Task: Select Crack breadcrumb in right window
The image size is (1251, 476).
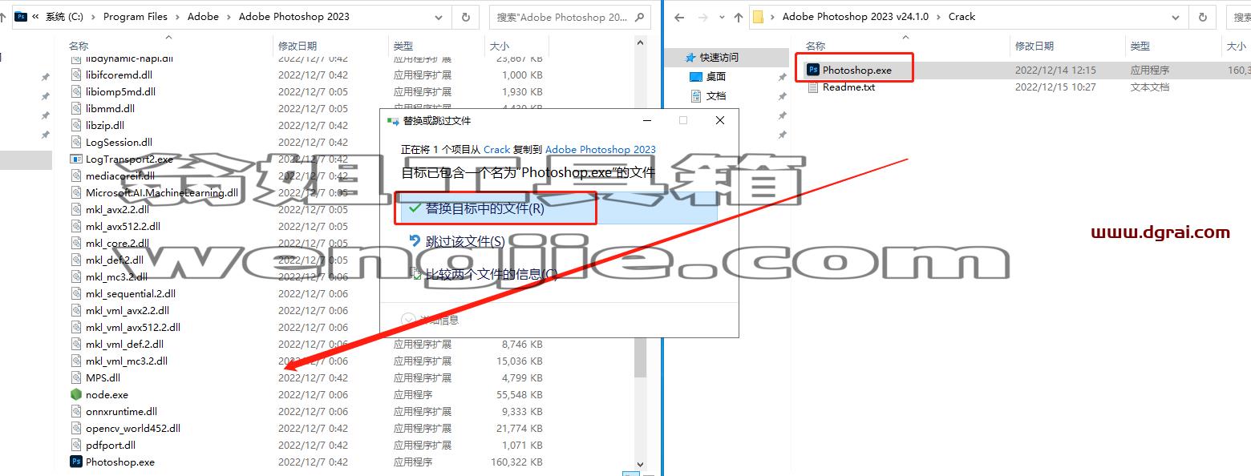Action: [x=962, y=16]
